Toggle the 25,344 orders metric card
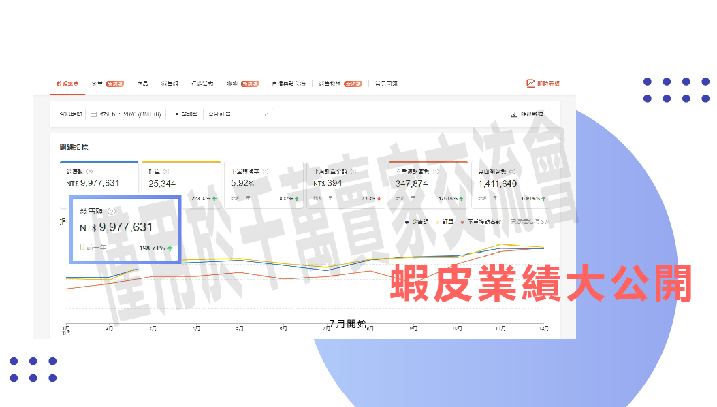 pos(181,184)
